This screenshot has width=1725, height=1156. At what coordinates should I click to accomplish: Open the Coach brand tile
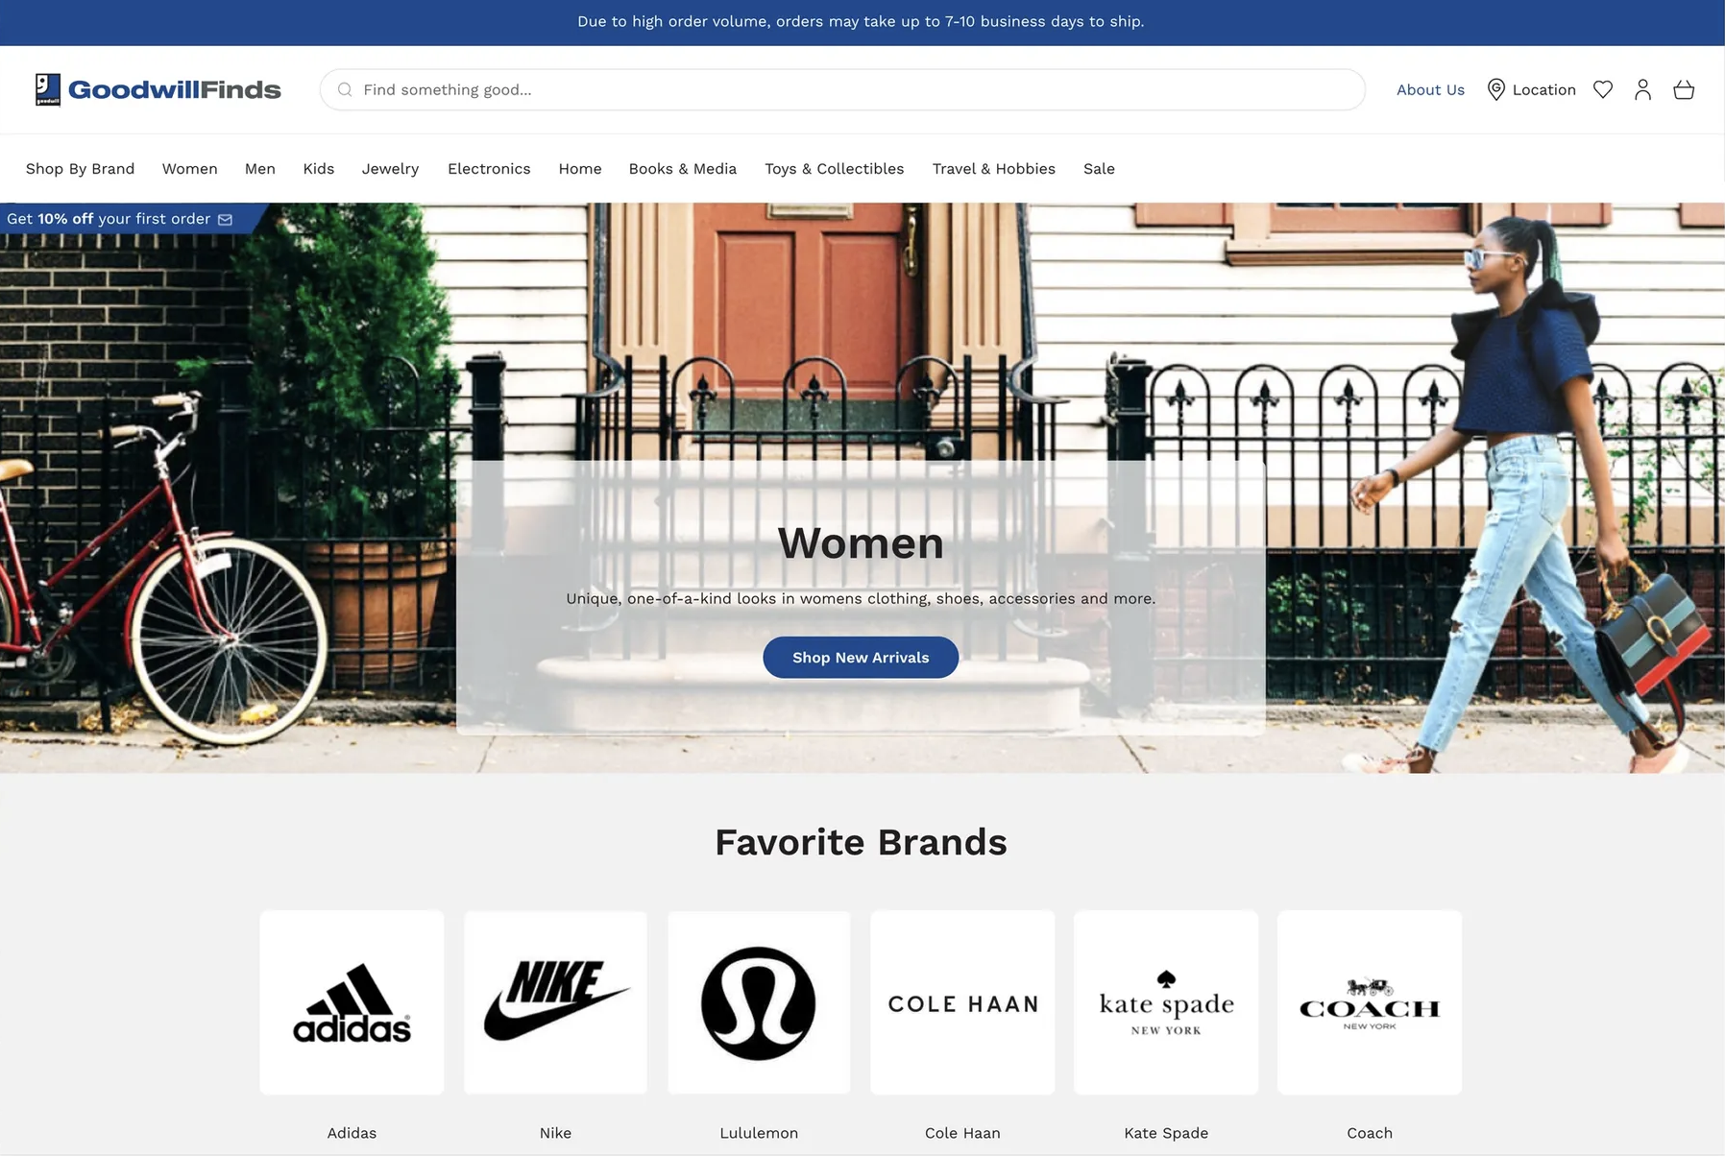[1370, 1002]
